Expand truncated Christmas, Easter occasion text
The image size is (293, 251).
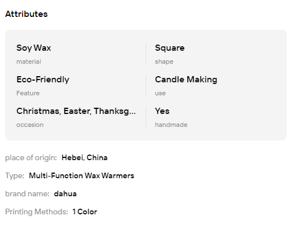tap(76, 111)
